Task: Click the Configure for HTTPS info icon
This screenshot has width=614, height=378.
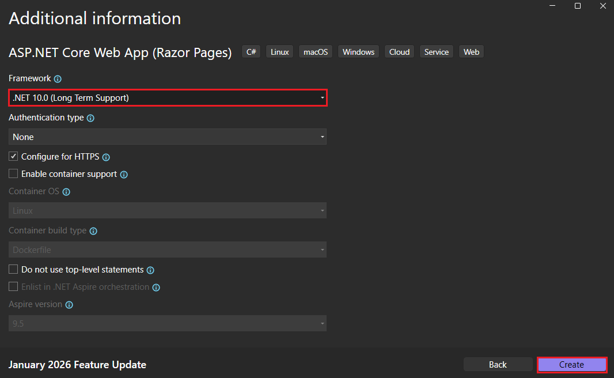Action: [x=106, y=157]
